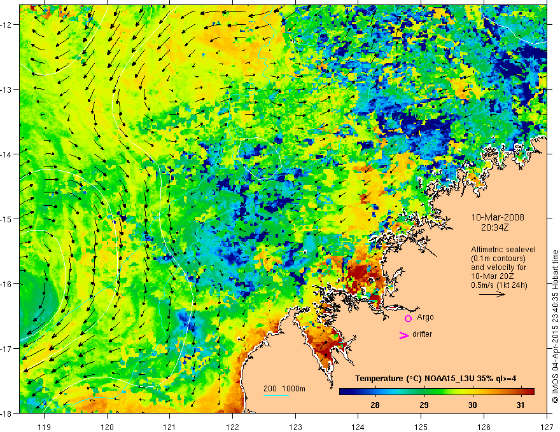Click longitude axis label 127
The height and width of the screenshot is (432, 560).
click(547, 427)
